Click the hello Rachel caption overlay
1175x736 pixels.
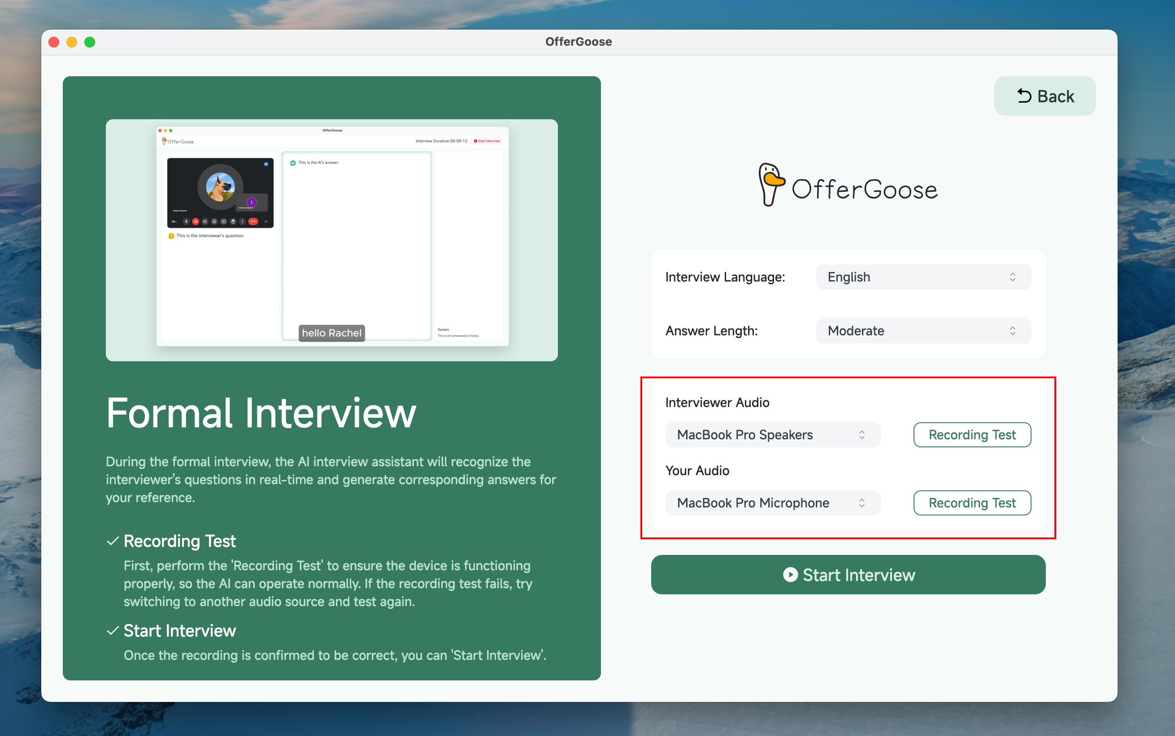[331, 333]
